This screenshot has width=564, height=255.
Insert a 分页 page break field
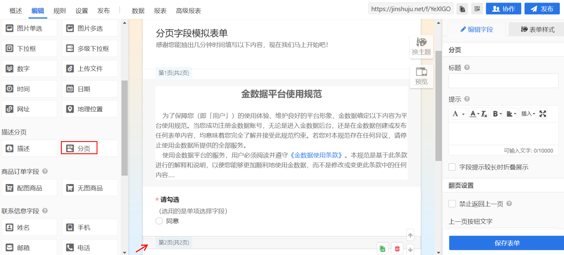tap(90, 149)
